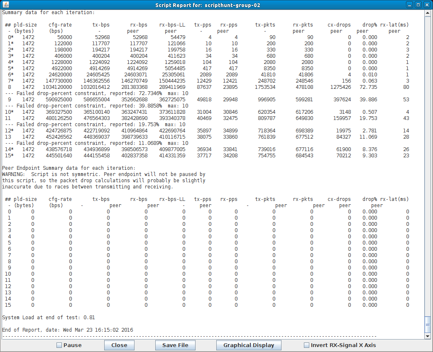Image resolution: width=433 pixels, height=352 pixels.
Task: Minimize the Script Report window
Action: click(x=409, y=5)
